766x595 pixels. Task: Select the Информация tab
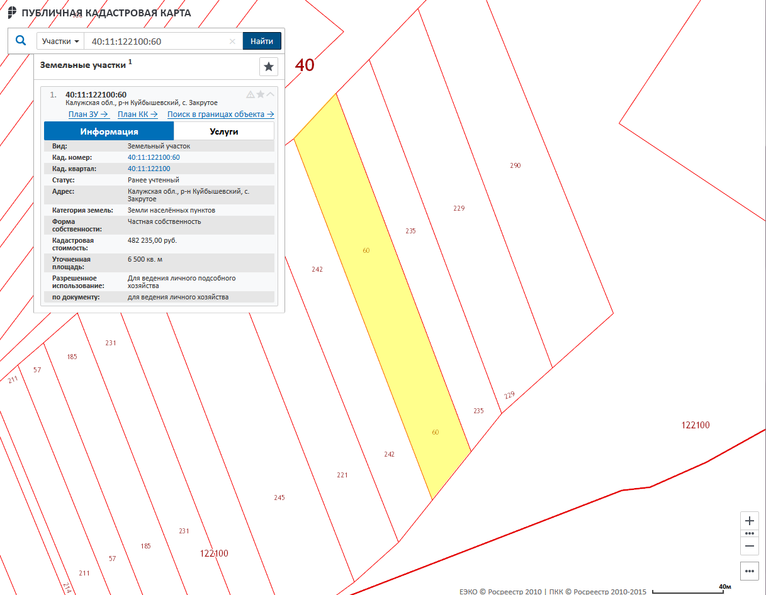click(x=109, y=131)
